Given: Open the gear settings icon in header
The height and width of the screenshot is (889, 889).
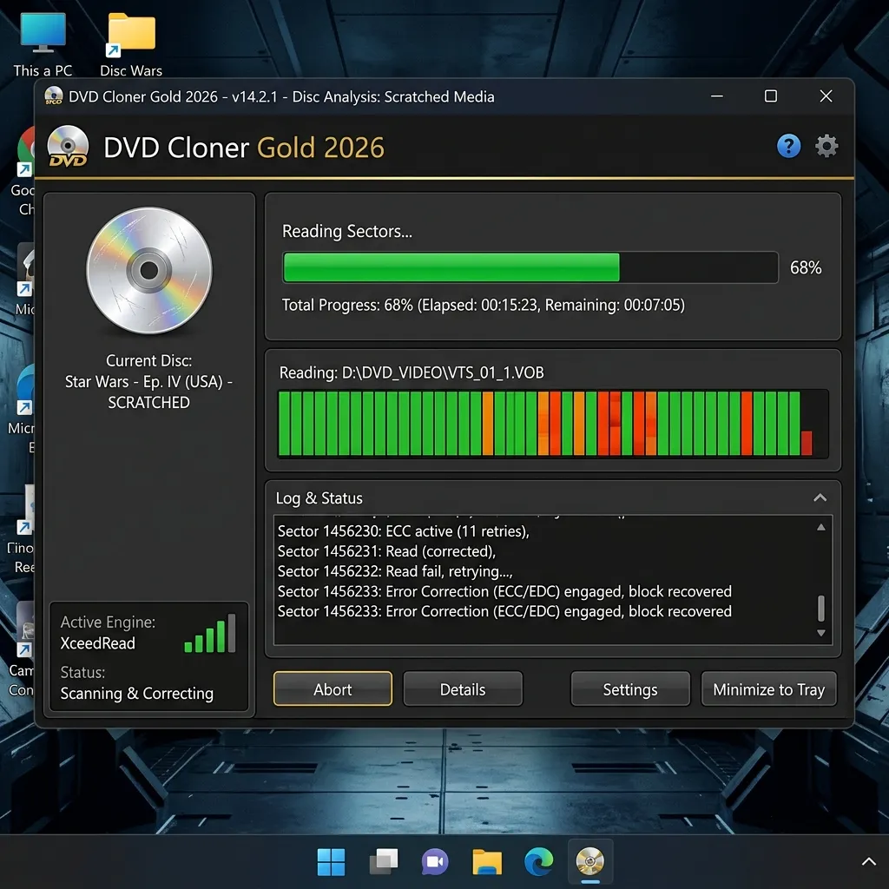Looking at the screenshot, I should coord(826,146).
